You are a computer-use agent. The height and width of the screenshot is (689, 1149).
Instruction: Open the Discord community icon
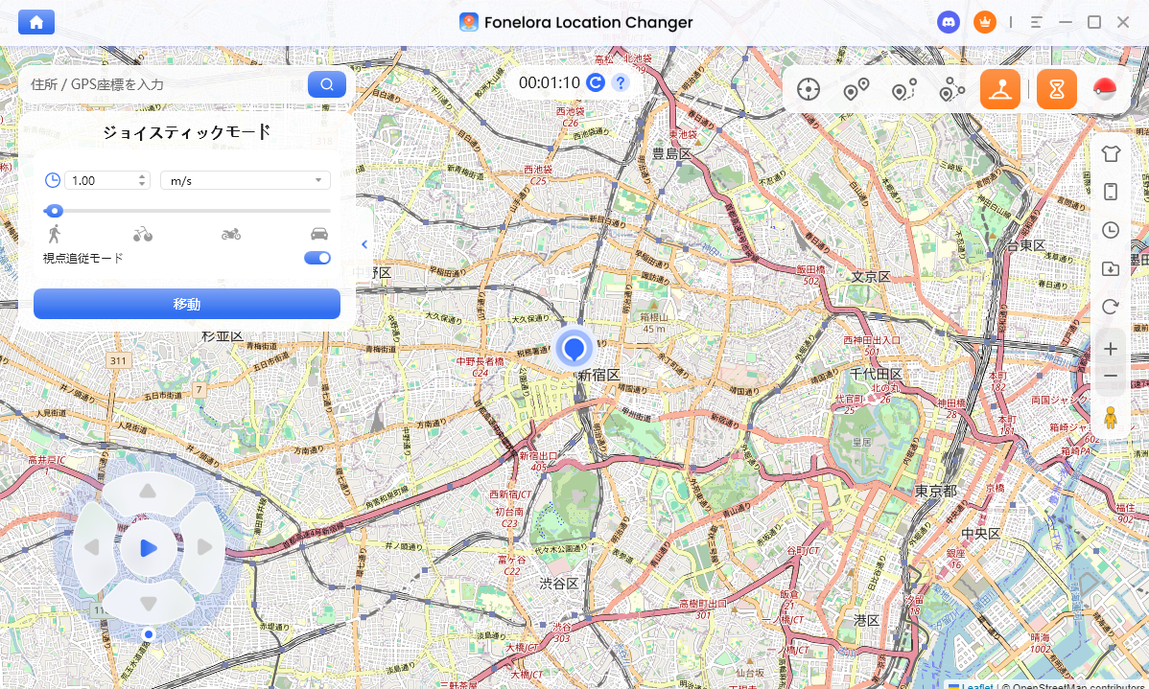click(x=949, y=22)
